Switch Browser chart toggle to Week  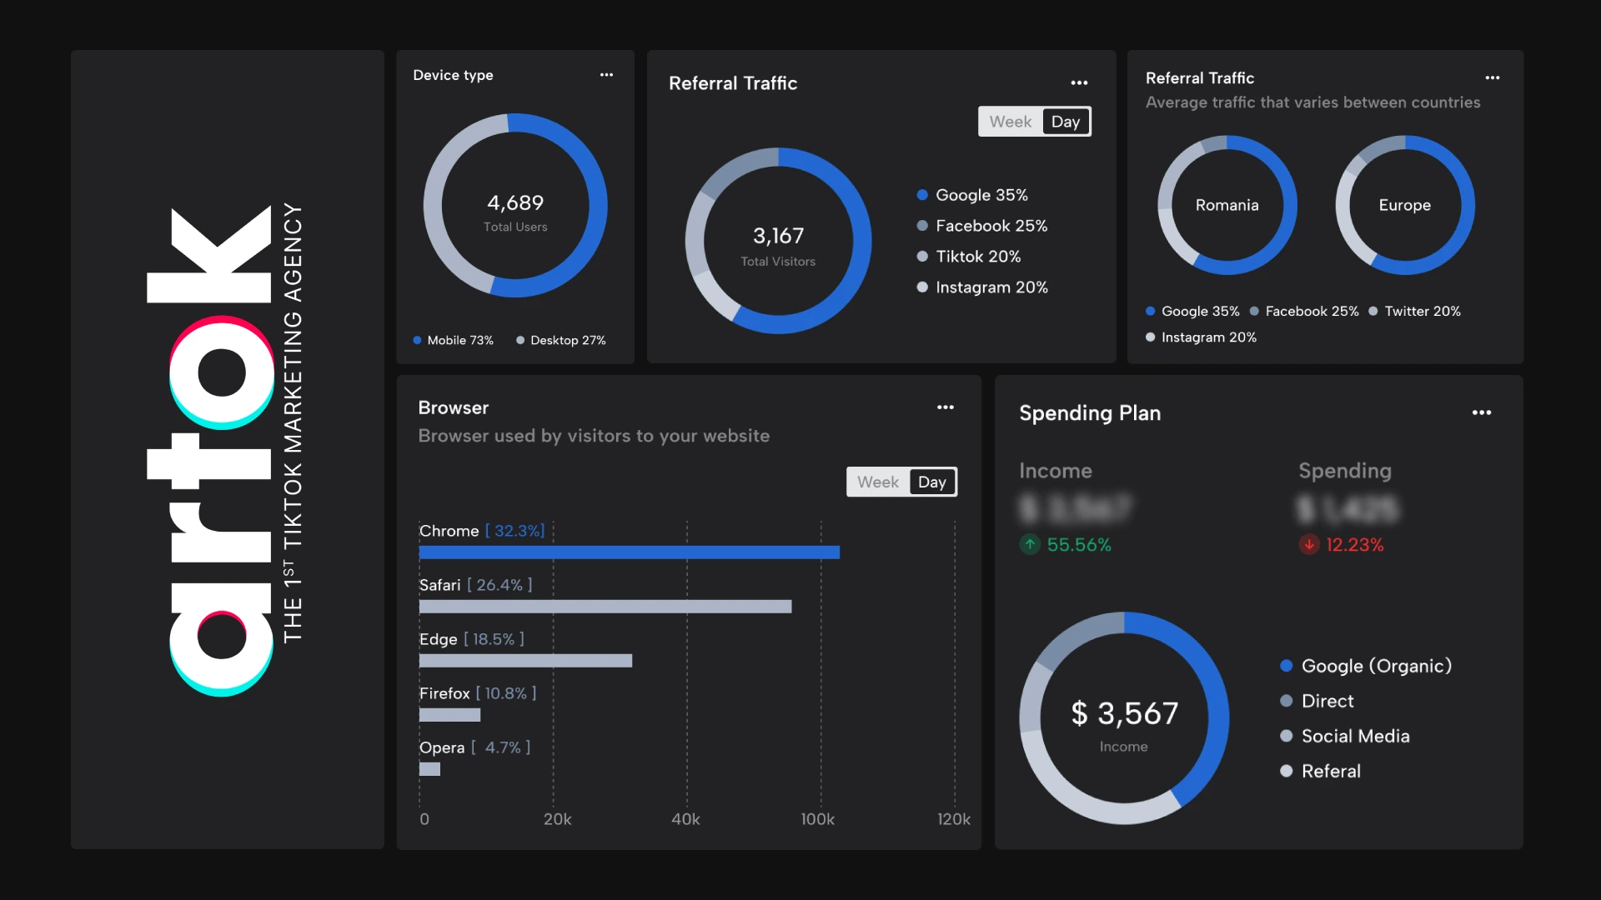(x=877, y=482)
